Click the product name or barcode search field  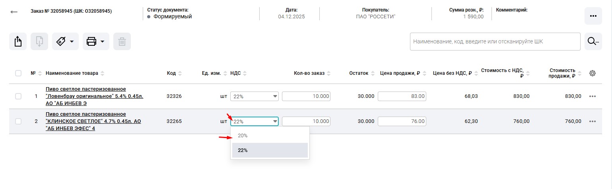495,41
